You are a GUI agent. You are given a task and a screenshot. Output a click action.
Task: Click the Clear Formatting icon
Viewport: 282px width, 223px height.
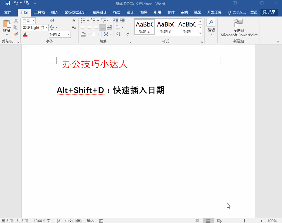[52, 21]
